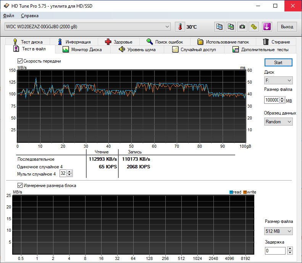Click the 2068 IOPS write value
Viewport: 302px width, 263px height.
(138, 166)
